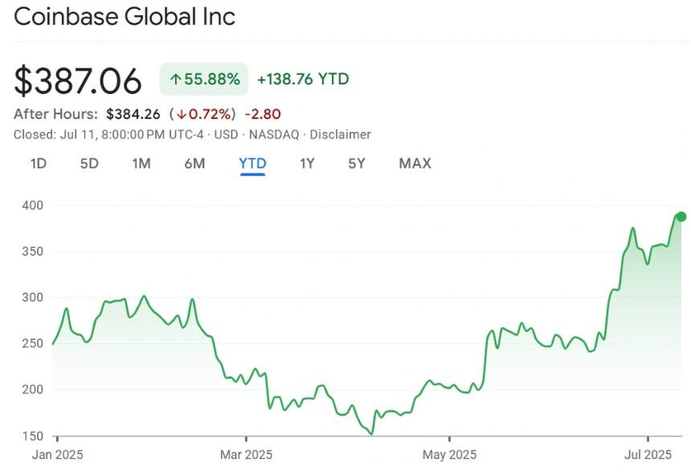691x472 pixels.
Task: Click the Jan 2025 axis label
Action: (x=58, y=455)
